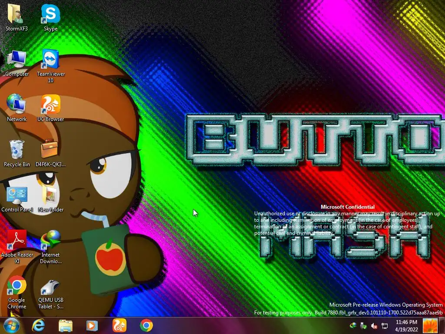Open Windows Explorer from the taskbar

click(66, 325)
